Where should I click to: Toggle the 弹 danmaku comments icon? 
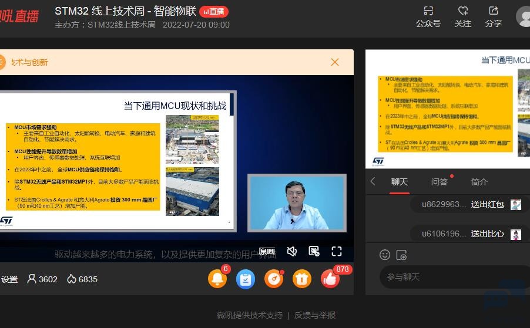point(314,251)
